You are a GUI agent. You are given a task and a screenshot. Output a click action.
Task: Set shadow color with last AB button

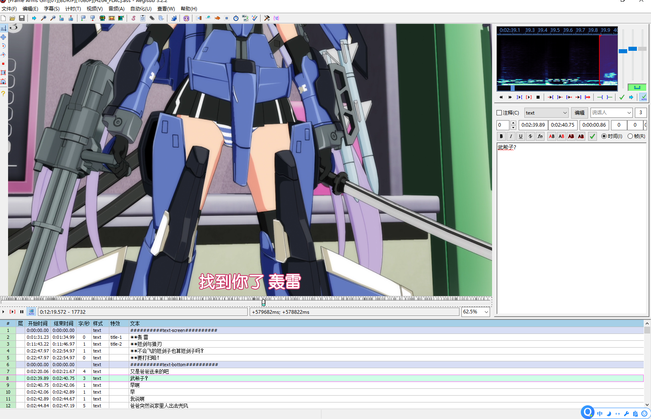click(581, 136)
